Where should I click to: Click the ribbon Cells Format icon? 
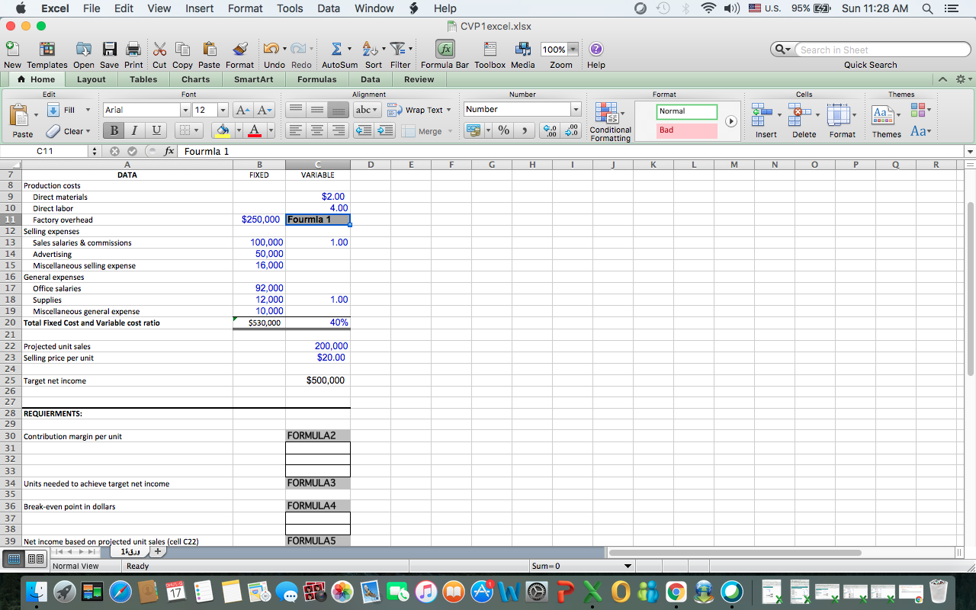click(839, 114)
